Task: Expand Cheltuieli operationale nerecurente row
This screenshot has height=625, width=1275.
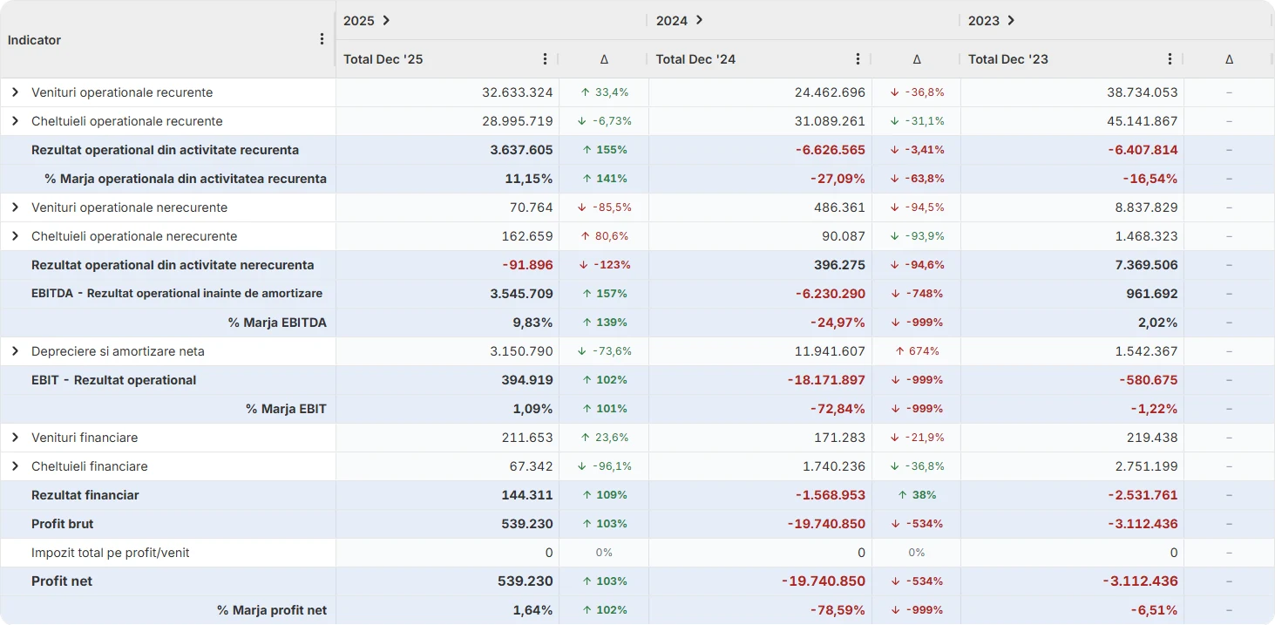Action: click(15, 235)
